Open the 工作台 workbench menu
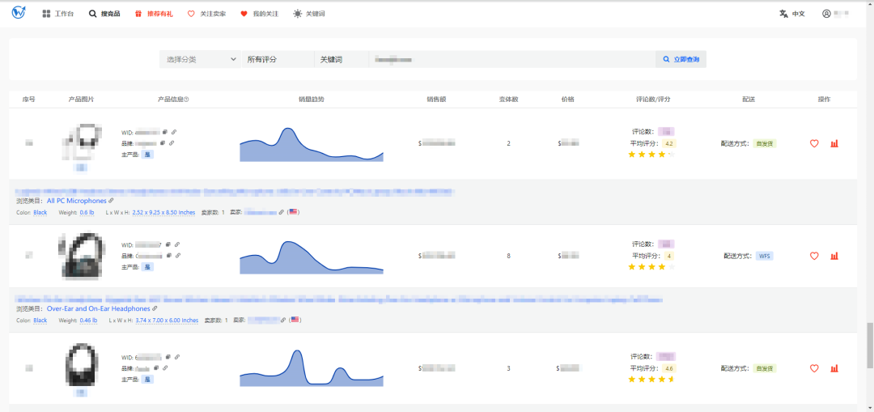Viewport: 874px width, 412px height. (58, 14)
